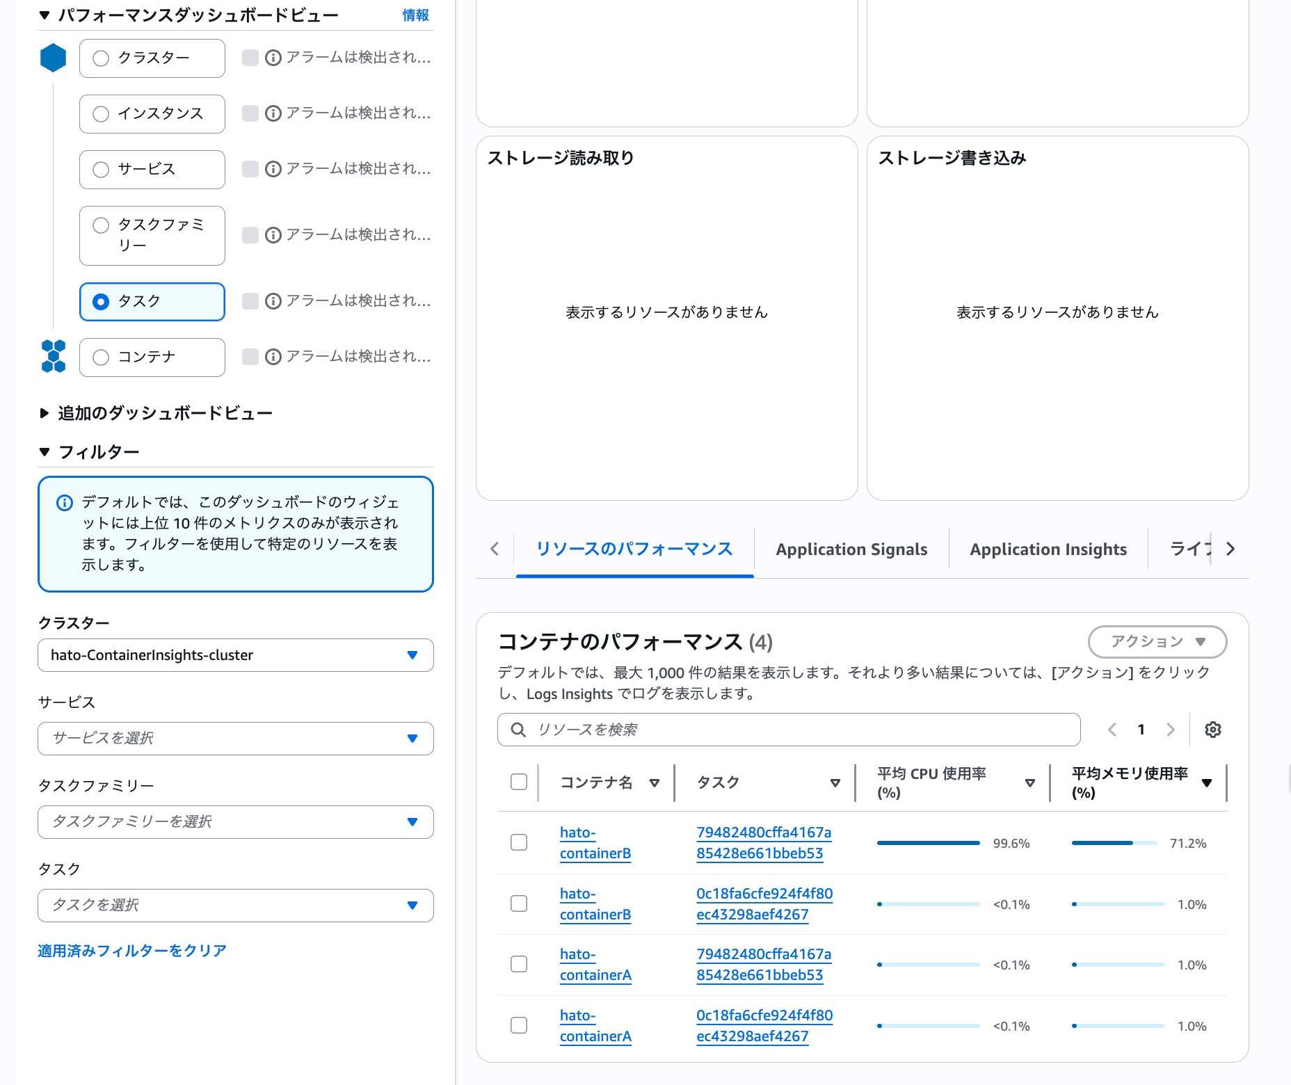Image resolution: width=1291 pixels, height=1085 pixels.
Task: Select the クラスター radio button
Action: tap(99, 58)
